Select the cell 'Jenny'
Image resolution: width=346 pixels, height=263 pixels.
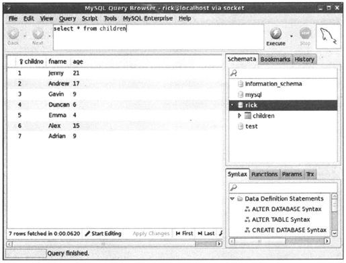(x=56, y=73)
